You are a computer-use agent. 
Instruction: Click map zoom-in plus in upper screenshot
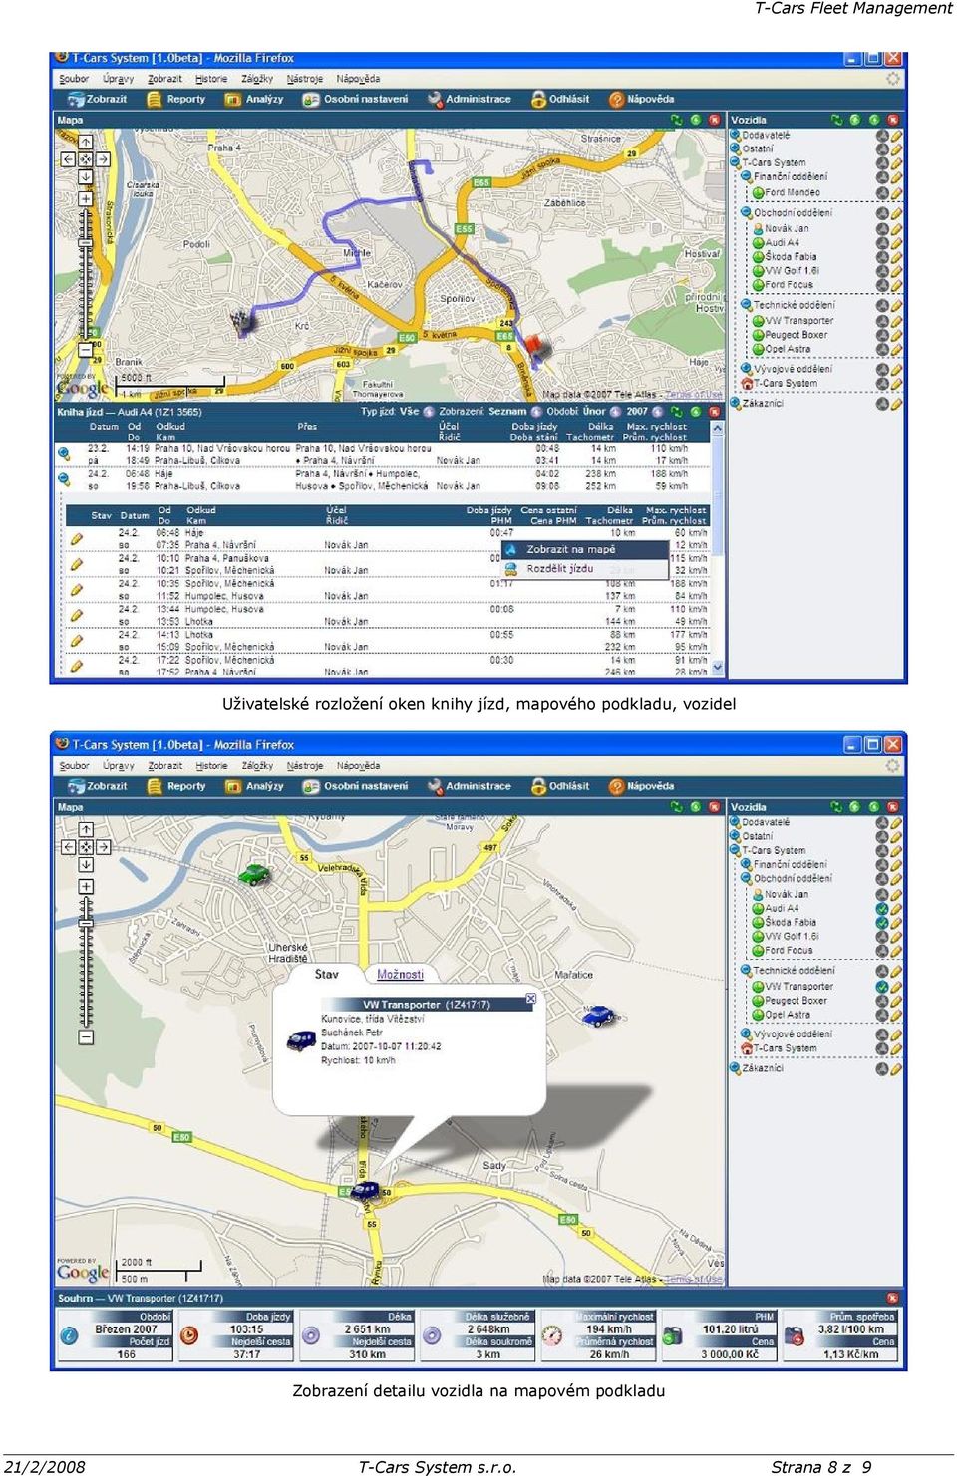[x=86, y=199]
